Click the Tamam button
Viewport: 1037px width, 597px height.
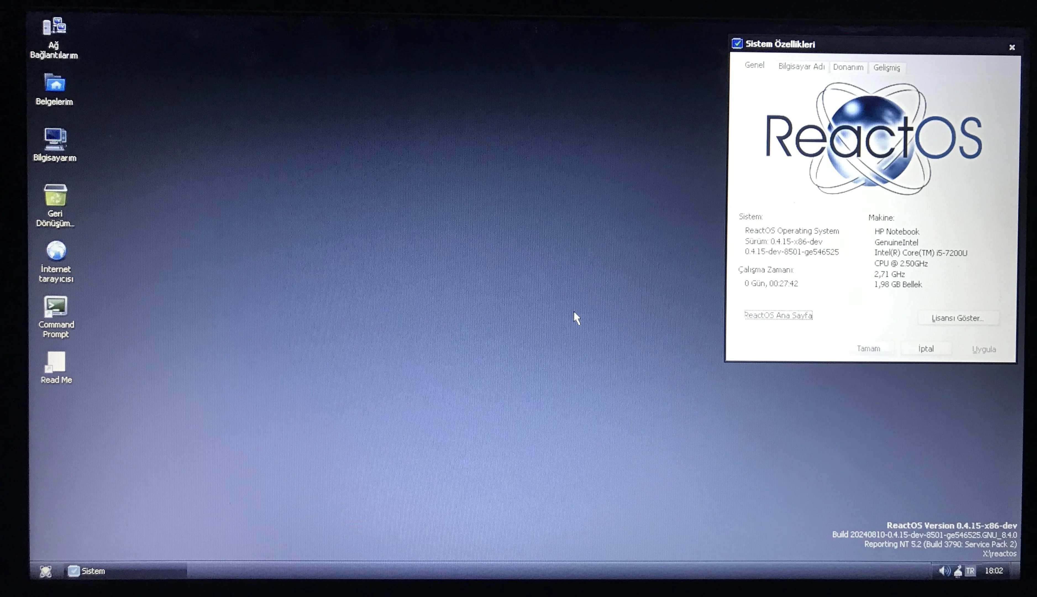(868, 349)
